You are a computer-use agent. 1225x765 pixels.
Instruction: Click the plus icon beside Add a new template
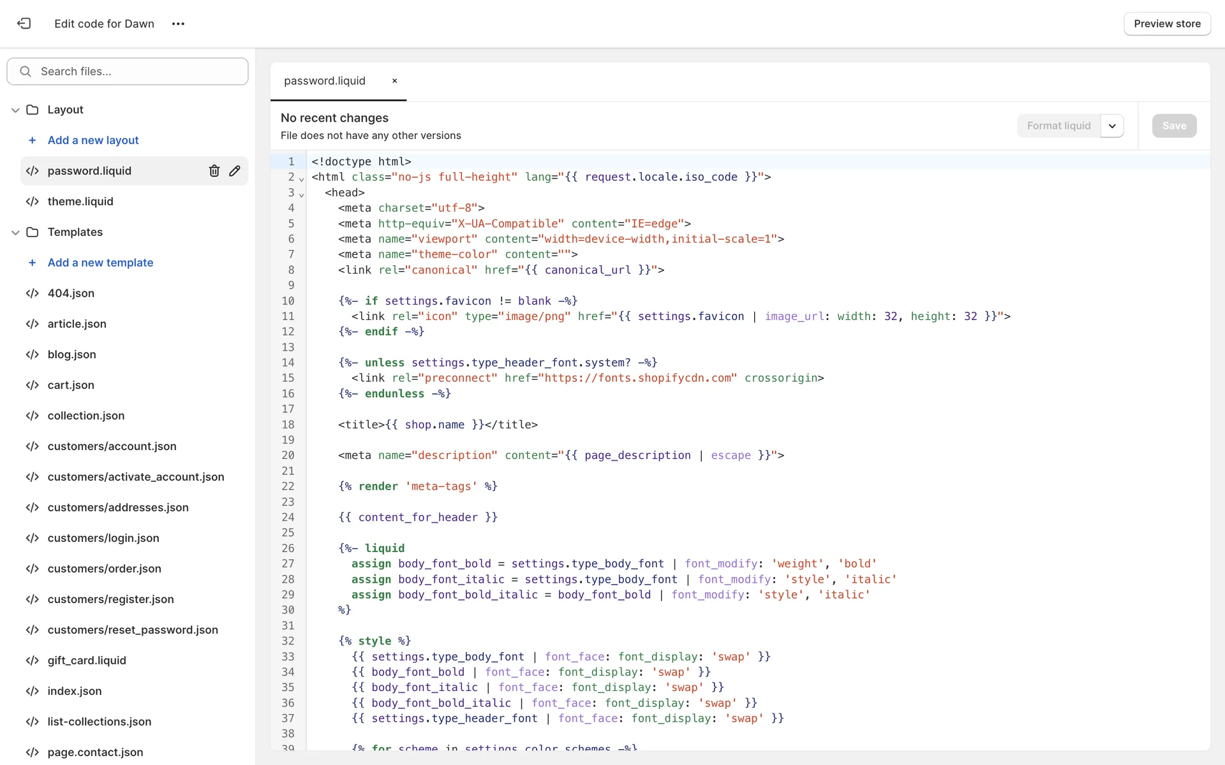pos(33,263)
